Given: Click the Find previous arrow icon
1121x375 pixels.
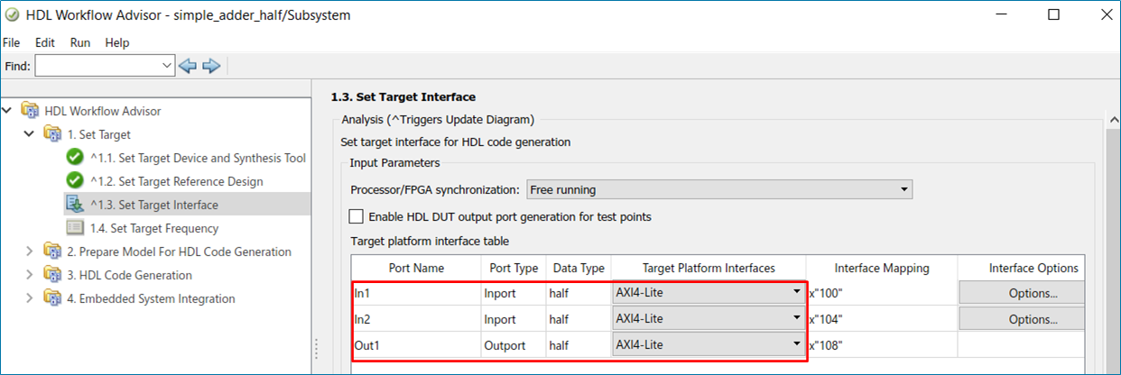Looking at the screenshot, I should tap(188, 66).
